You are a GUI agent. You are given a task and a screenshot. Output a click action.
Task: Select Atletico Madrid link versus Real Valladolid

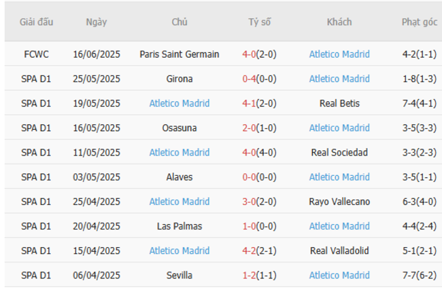click(180, 251)
